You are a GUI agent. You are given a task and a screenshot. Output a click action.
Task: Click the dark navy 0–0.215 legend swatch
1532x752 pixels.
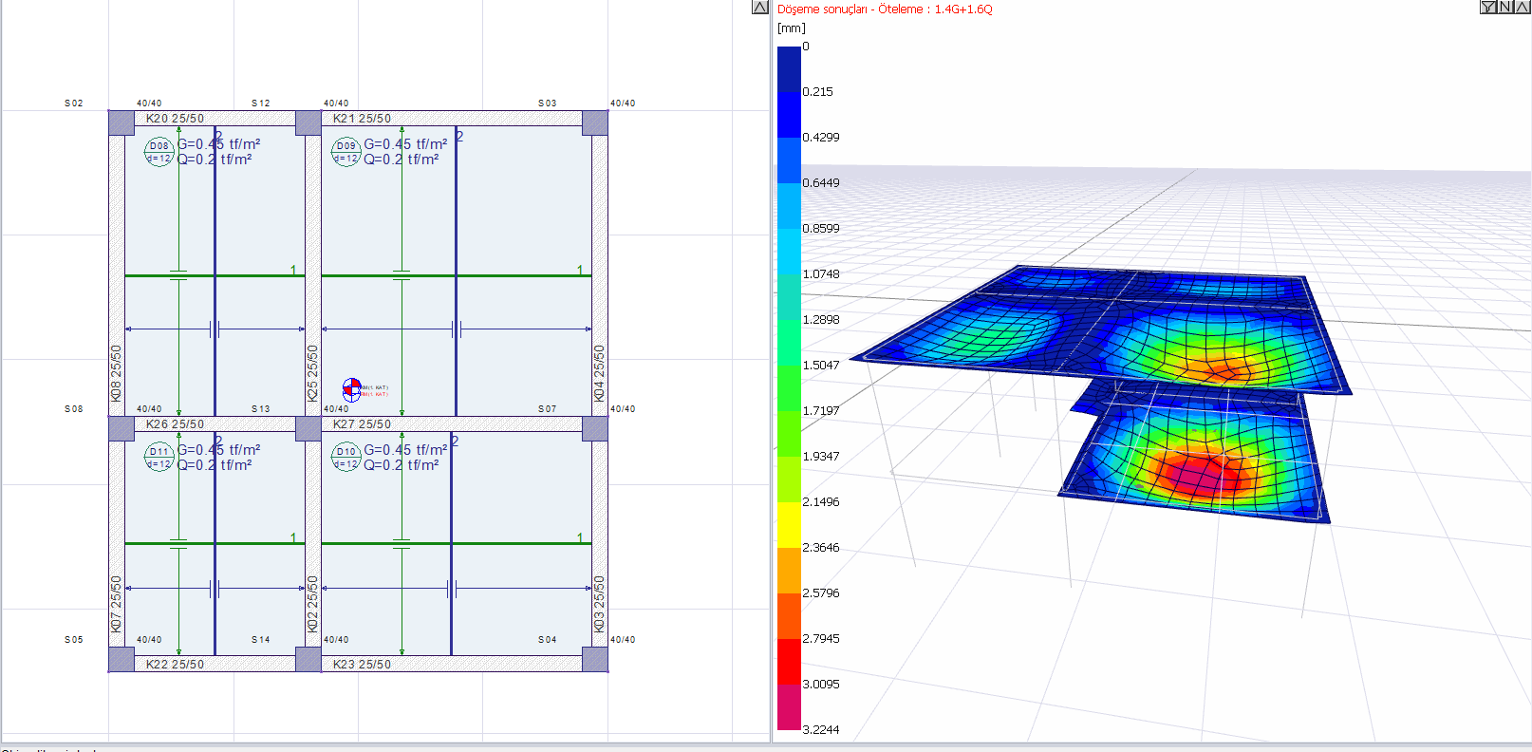point(789,68)
